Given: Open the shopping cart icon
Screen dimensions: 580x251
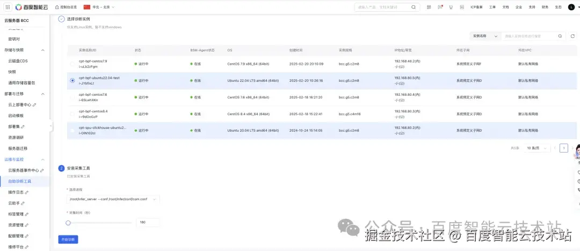Looking at the screenshot, I should coord(451,7).
